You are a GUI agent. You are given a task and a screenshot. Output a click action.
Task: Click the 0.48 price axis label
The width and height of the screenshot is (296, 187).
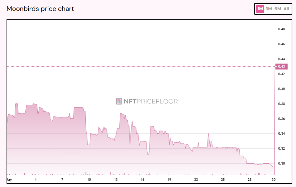[x=281, y=29]
